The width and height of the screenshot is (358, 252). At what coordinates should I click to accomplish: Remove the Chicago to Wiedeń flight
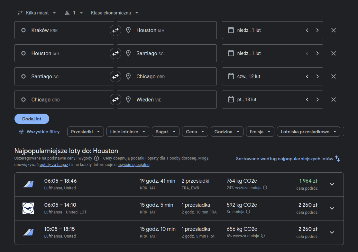tap(333, 100)
